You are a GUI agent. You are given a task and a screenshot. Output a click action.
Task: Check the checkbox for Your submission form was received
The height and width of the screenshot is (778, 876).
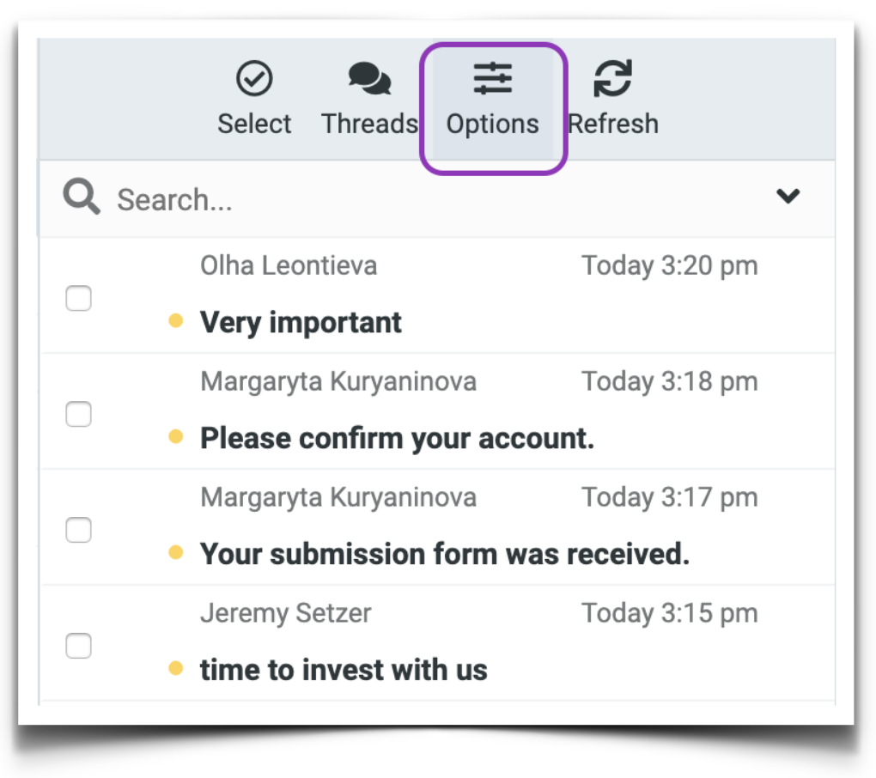(x=78, y=530)
